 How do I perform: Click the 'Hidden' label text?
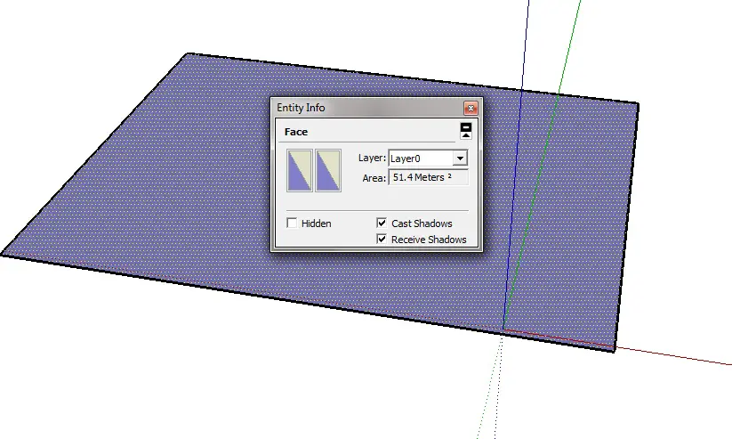(x=316, y=224)
